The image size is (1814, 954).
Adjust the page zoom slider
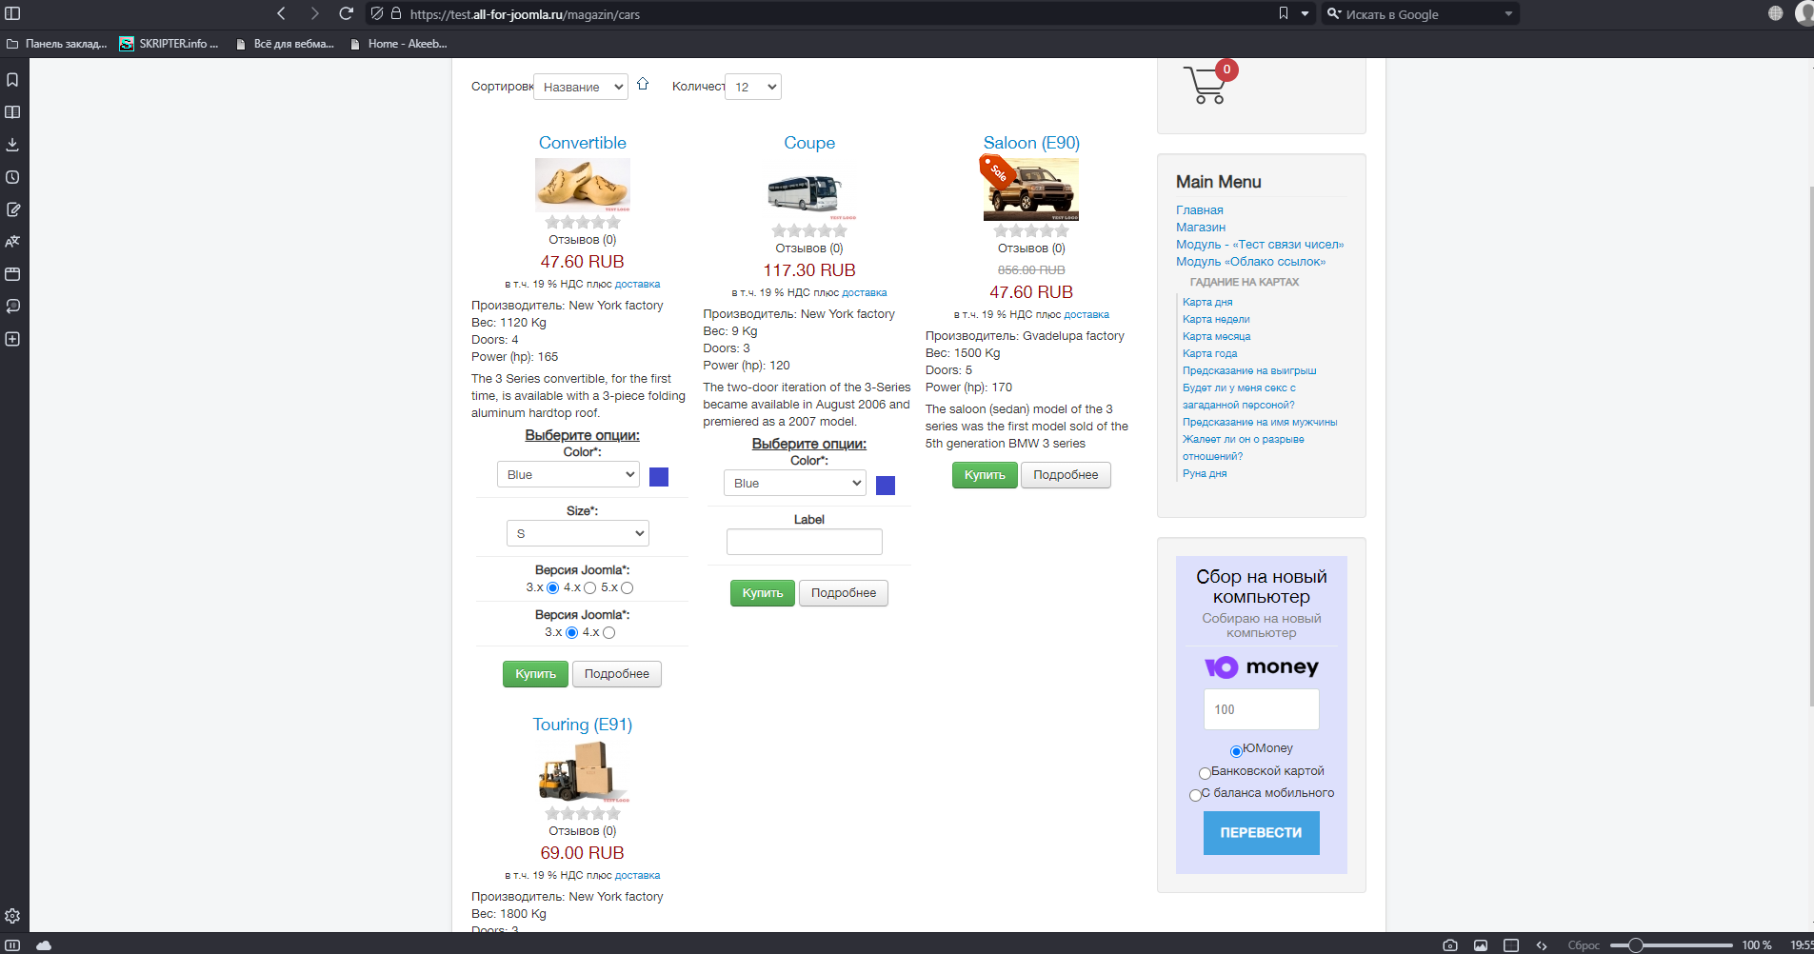tap(1635, 945)
